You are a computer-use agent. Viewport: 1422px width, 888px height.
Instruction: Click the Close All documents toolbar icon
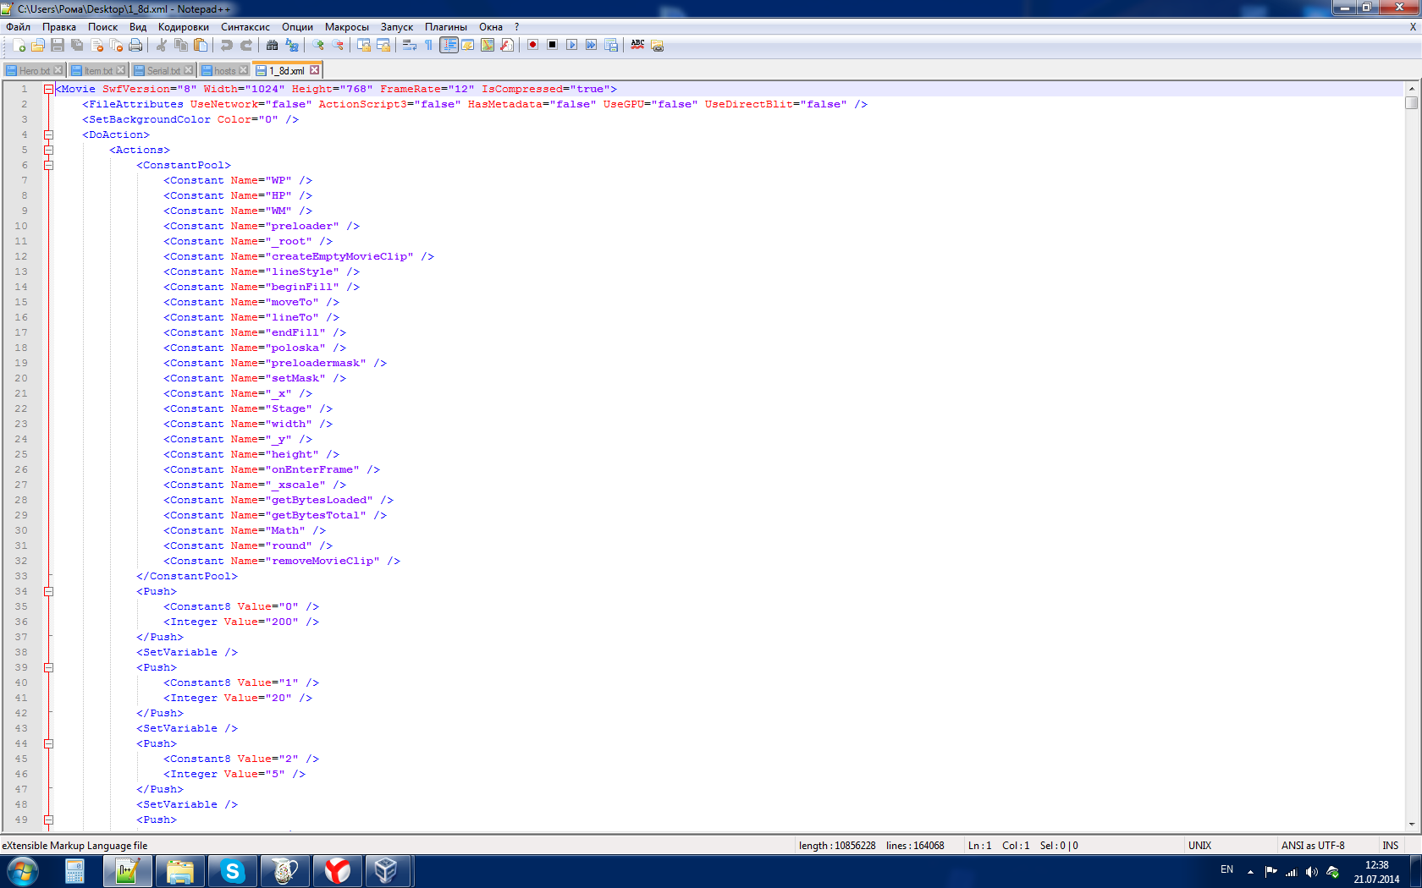tap(116, 45)
